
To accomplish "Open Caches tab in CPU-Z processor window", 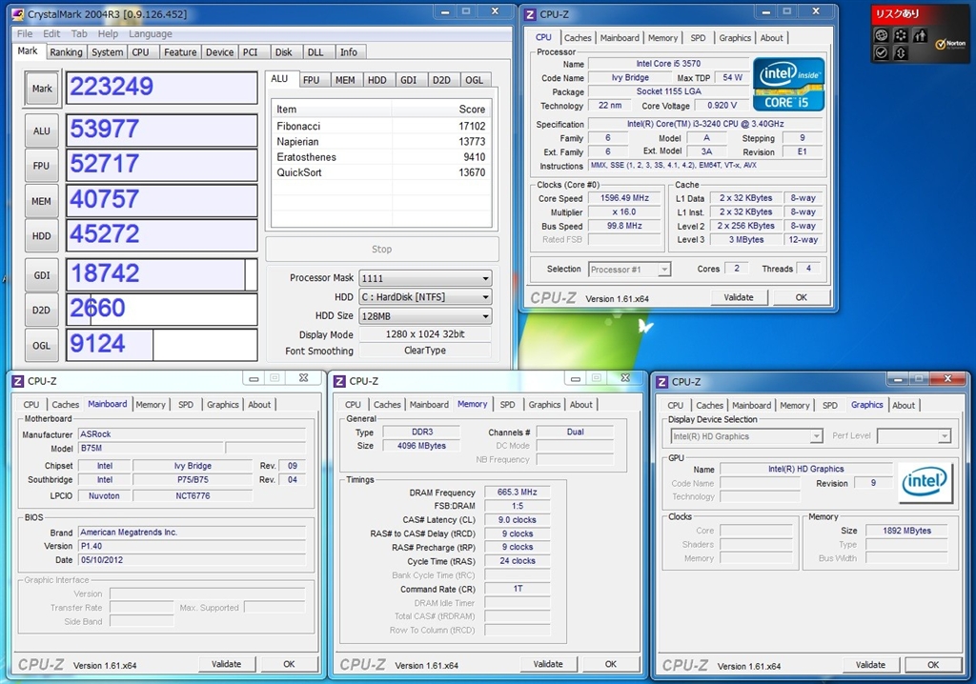I will (x=578, y=38).
